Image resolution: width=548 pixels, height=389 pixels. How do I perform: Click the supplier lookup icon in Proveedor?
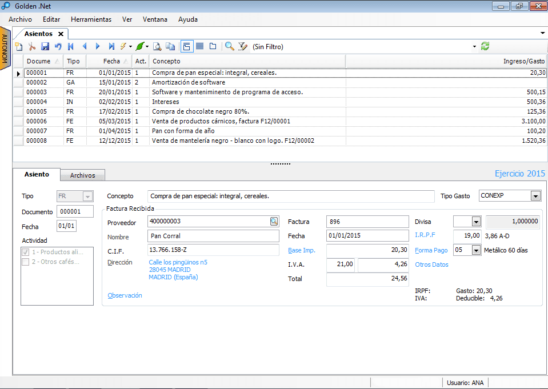coord(274,221)
